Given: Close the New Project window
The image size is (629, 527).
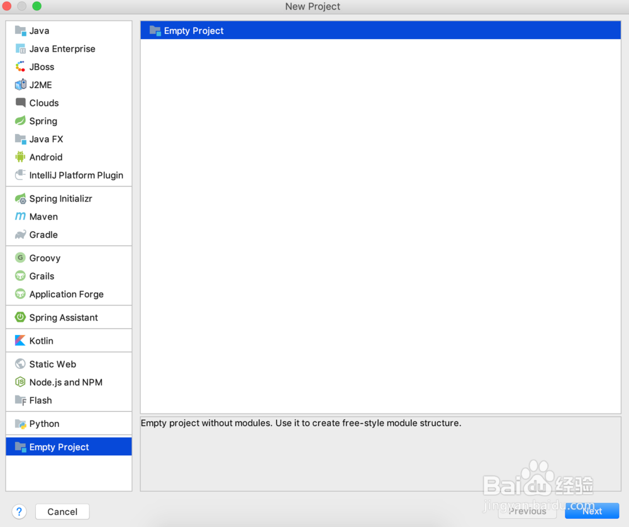Looking at the screenshot, I should click(x=7, y=6).
